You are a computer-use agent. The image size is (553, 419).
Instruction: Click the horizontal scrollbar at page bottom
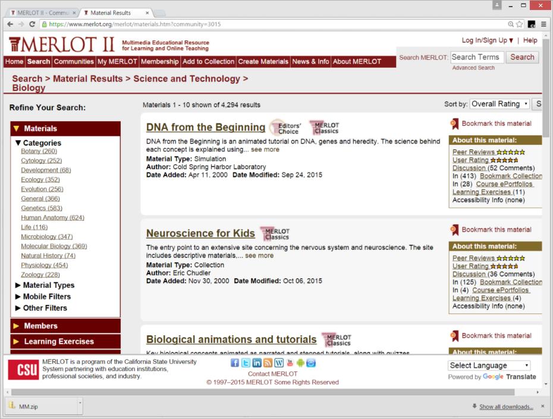[263, 392]
